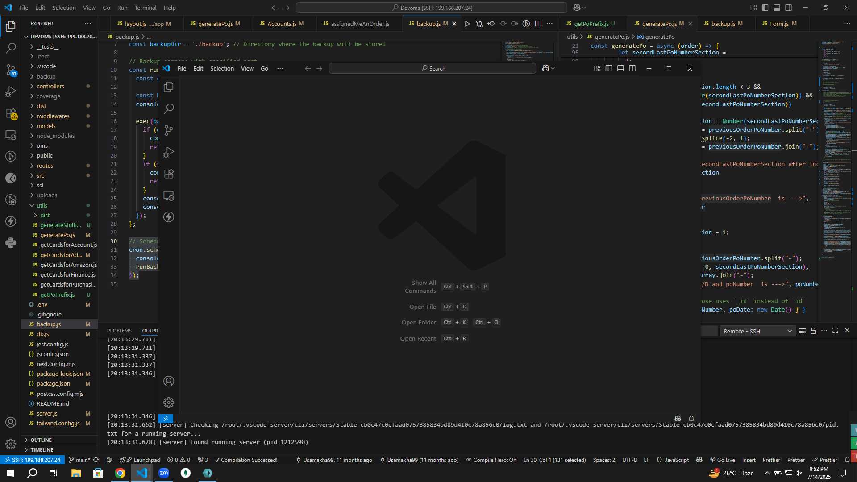
Task: Switch to the PROBLEMS panel tab
Action: coord(119,331)
